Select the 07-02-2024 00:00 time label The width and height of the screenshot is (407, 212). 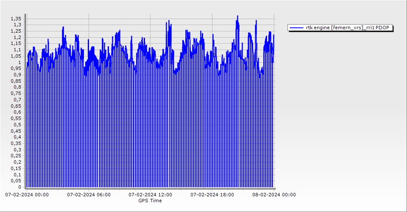pos(27,195)
